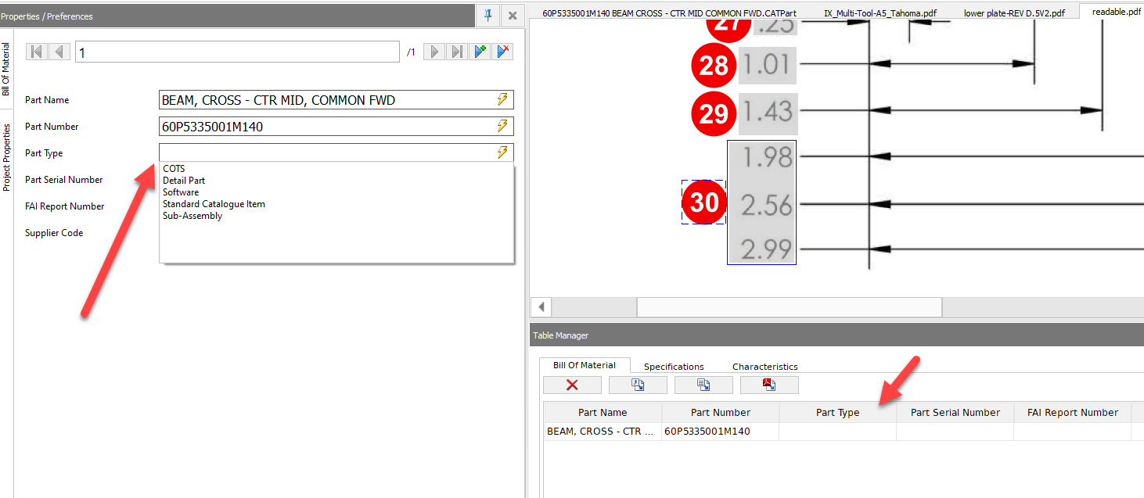This screenshot has height=498, width=1144.
Task: Delete record with red X arrow icon
Action: (502, 52)
